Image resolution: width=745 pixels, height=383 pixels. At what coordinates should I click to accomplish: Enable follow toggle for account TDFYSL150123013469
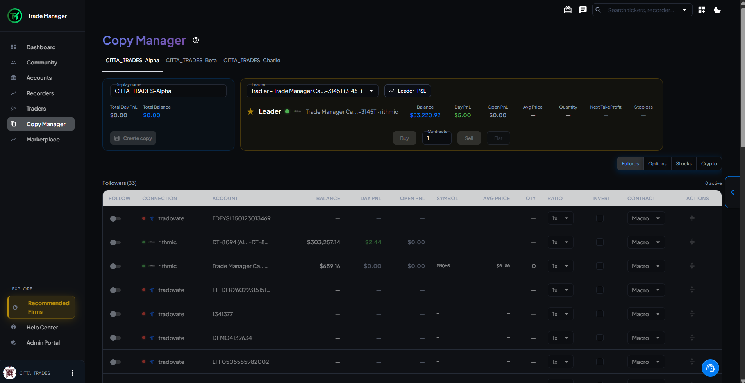point(115,218)
